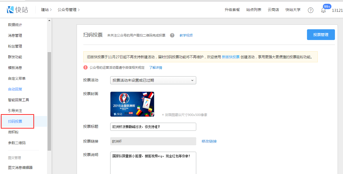This screenshot has width=343, height=174.
Task: Click the gray help icon beside 扫码投票 title
Action: click(x=172, y=35)
